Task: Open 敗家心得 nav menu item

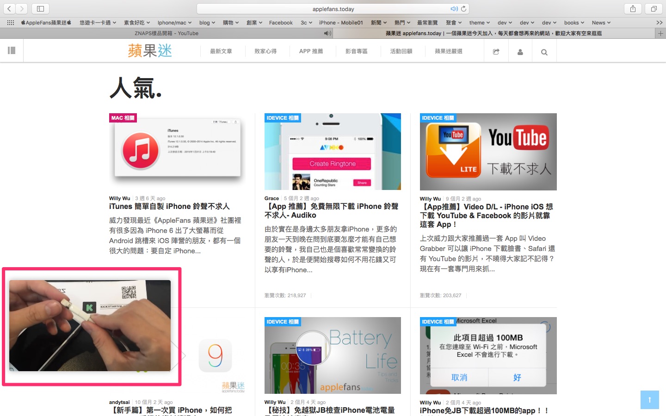Action: tap(265, 51)
